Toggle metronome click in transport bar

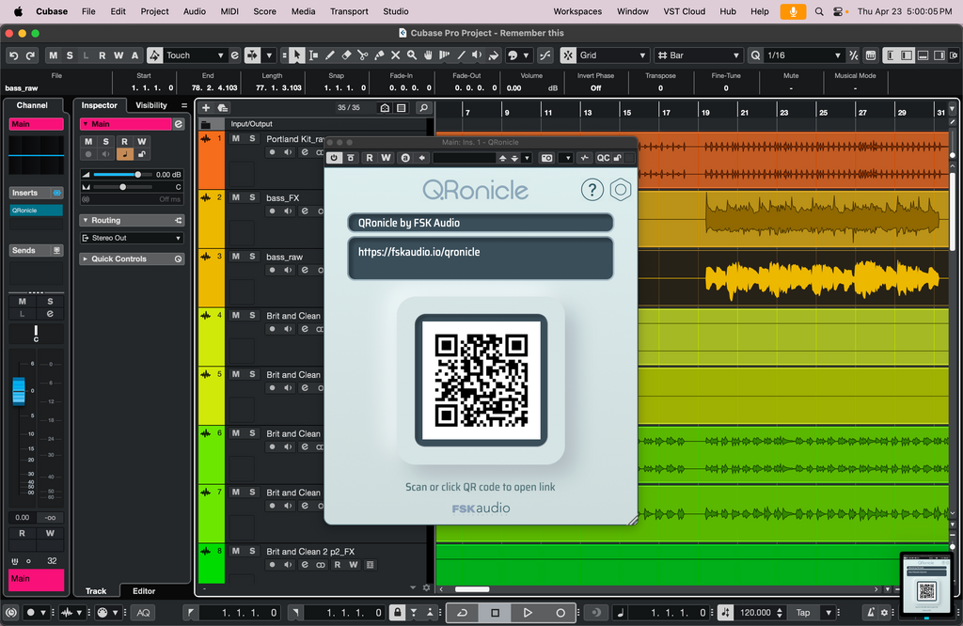click(871, 613)
